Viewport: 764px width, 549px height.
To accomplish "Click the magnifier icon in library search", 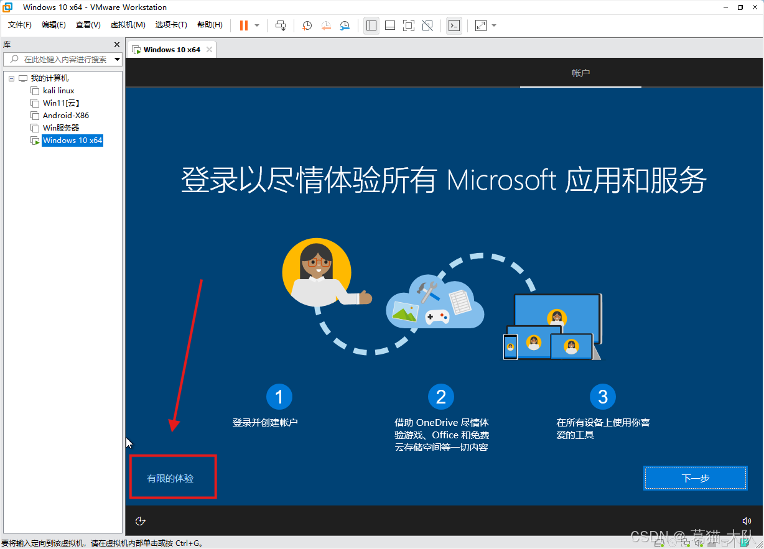I will point(14,60).
